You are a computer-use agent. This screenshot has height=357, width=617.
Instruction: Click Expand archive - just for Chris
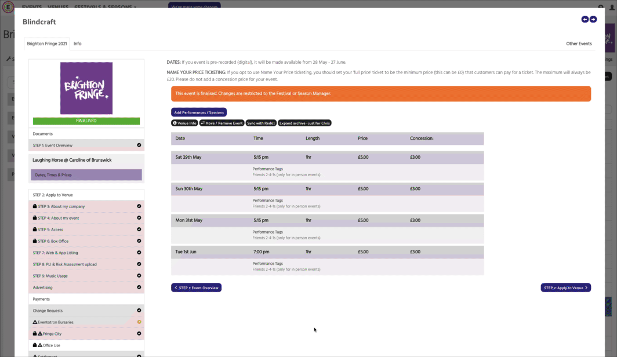click(x=304, y=123)
